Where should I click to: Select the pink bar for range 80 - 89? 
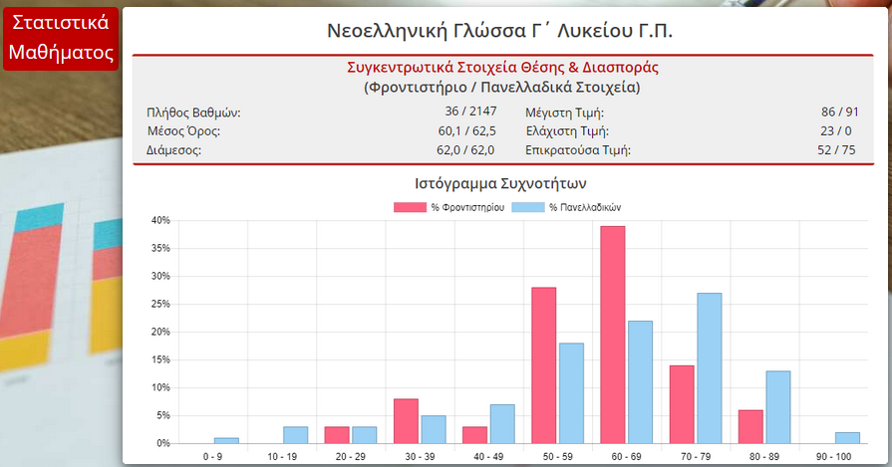pos(750,426)
